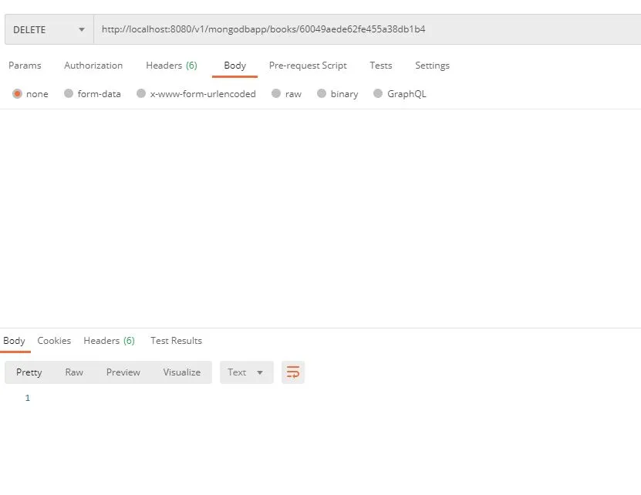Screen dimensions: 641x495
Task: Open the Tests tab
Action: tap(380, 66)
